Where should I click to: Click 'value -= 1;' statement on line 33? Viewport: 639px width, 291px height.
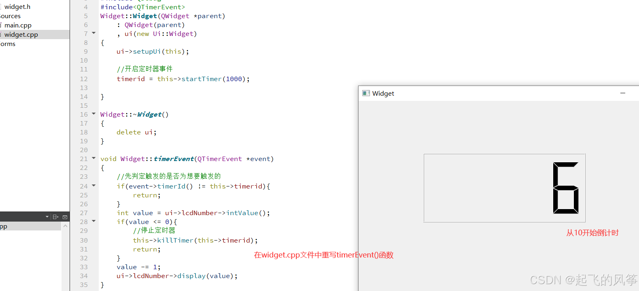click(x=138, y=267)
